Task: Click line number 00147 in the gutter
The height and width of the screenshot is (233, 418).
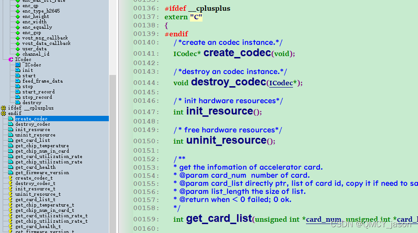Action: tap(146, 112)
